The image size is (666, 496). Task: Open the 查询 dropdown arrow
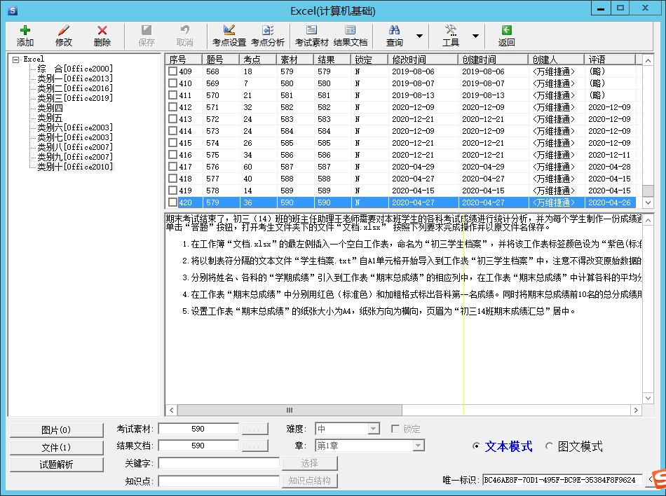click(419, 36)
